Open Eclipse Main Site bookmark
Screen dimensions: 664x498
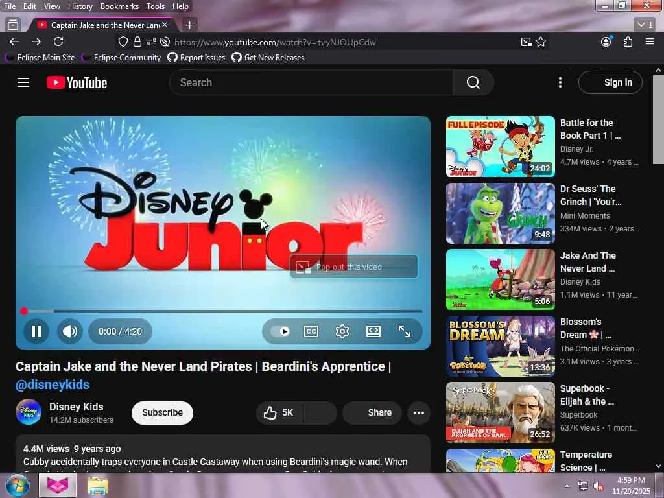coord(40,58)
